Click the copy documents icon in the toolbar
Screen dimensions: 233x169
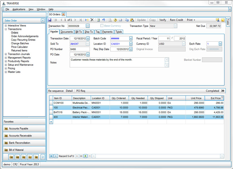pos(127,20)
